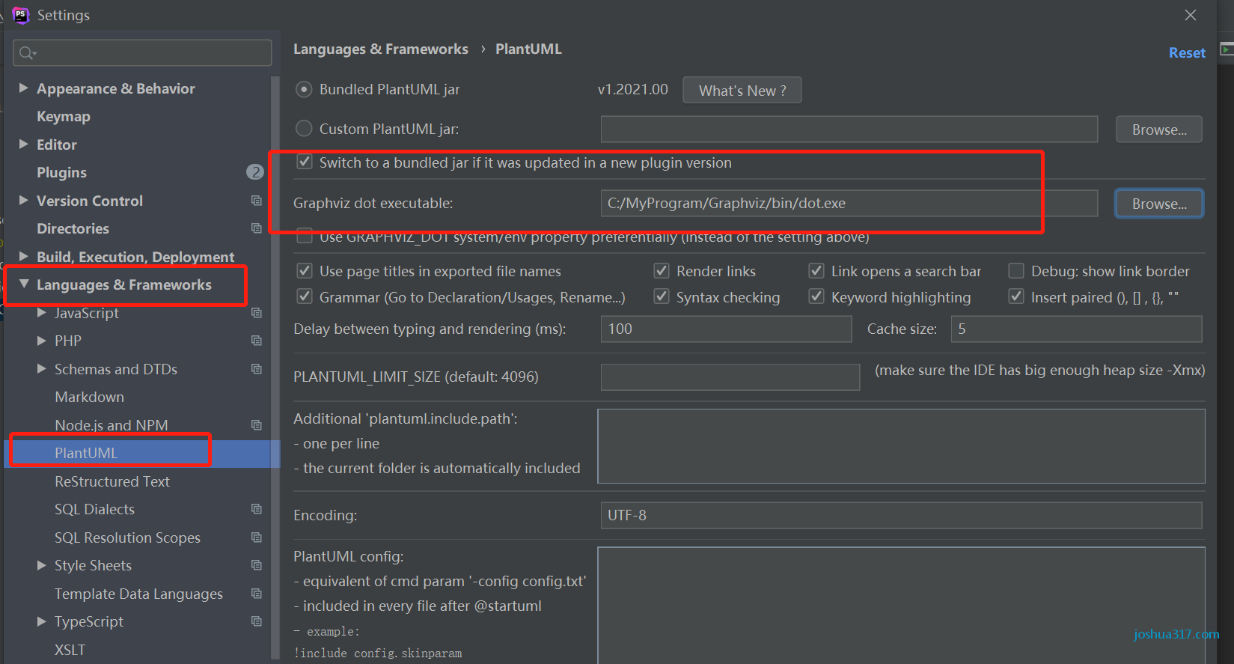The height and width of the screenshot is (664, 1234).
Task: Click the Encoding field showing UTF-8
Action: [901, 515]
